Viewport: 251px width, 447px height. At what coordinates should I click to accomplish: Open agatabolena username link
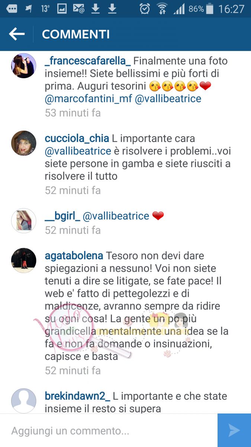pos(74,256)
